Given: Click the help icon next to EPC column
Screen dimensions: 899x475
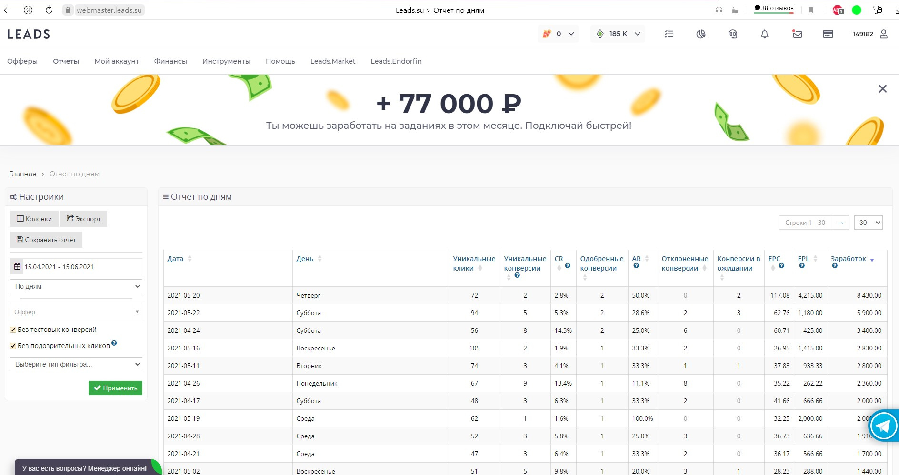Looking at the screenshot, I should pyautogui.click(x=781, y=266).
